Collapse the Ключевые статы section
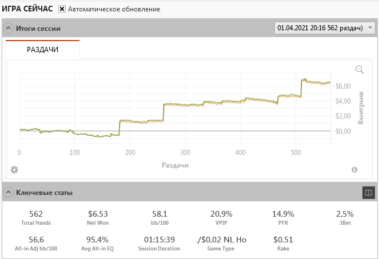The width and height of the screenshot is (379, 259). 9,193
